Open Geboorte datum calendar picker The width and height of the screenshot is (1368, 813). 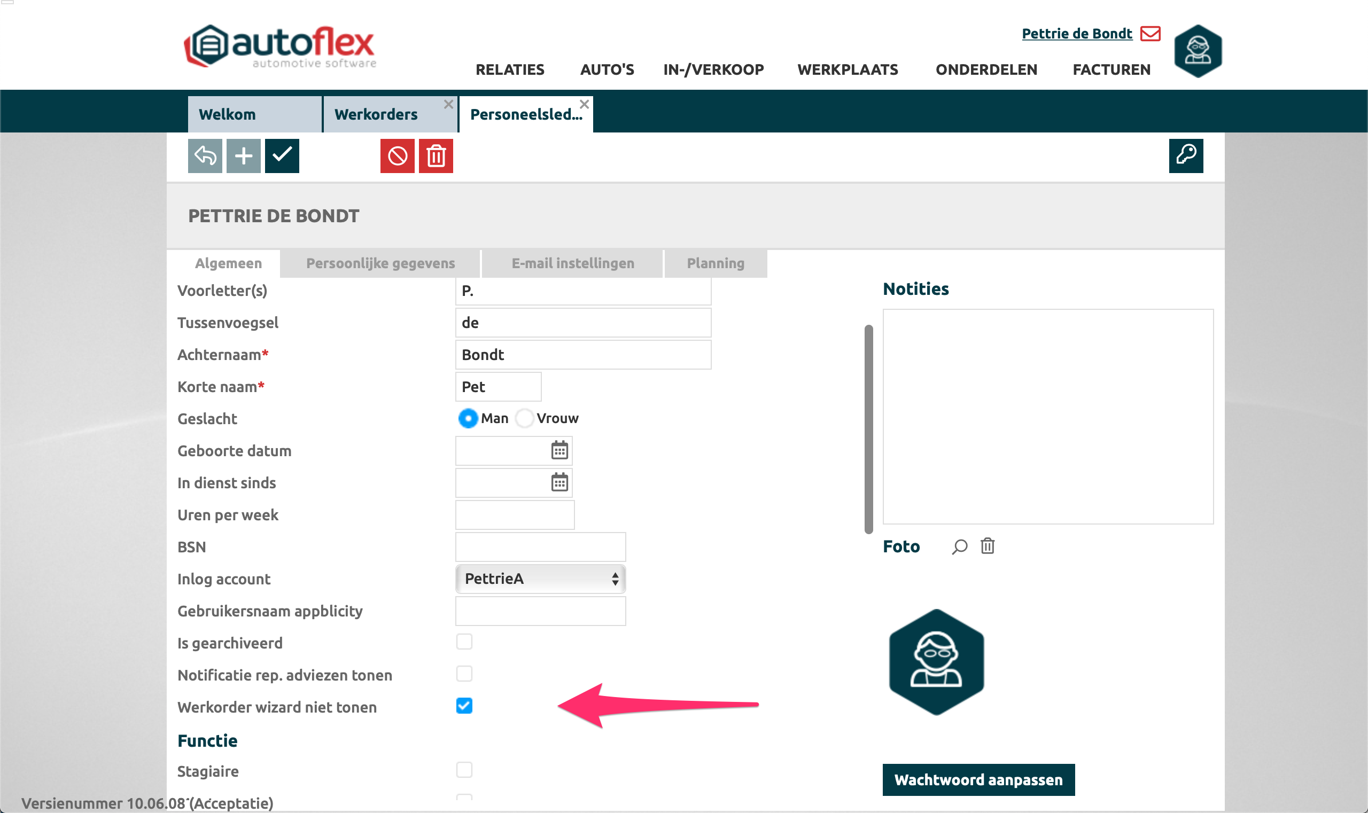pyautogui.click(x=559, y=451)
